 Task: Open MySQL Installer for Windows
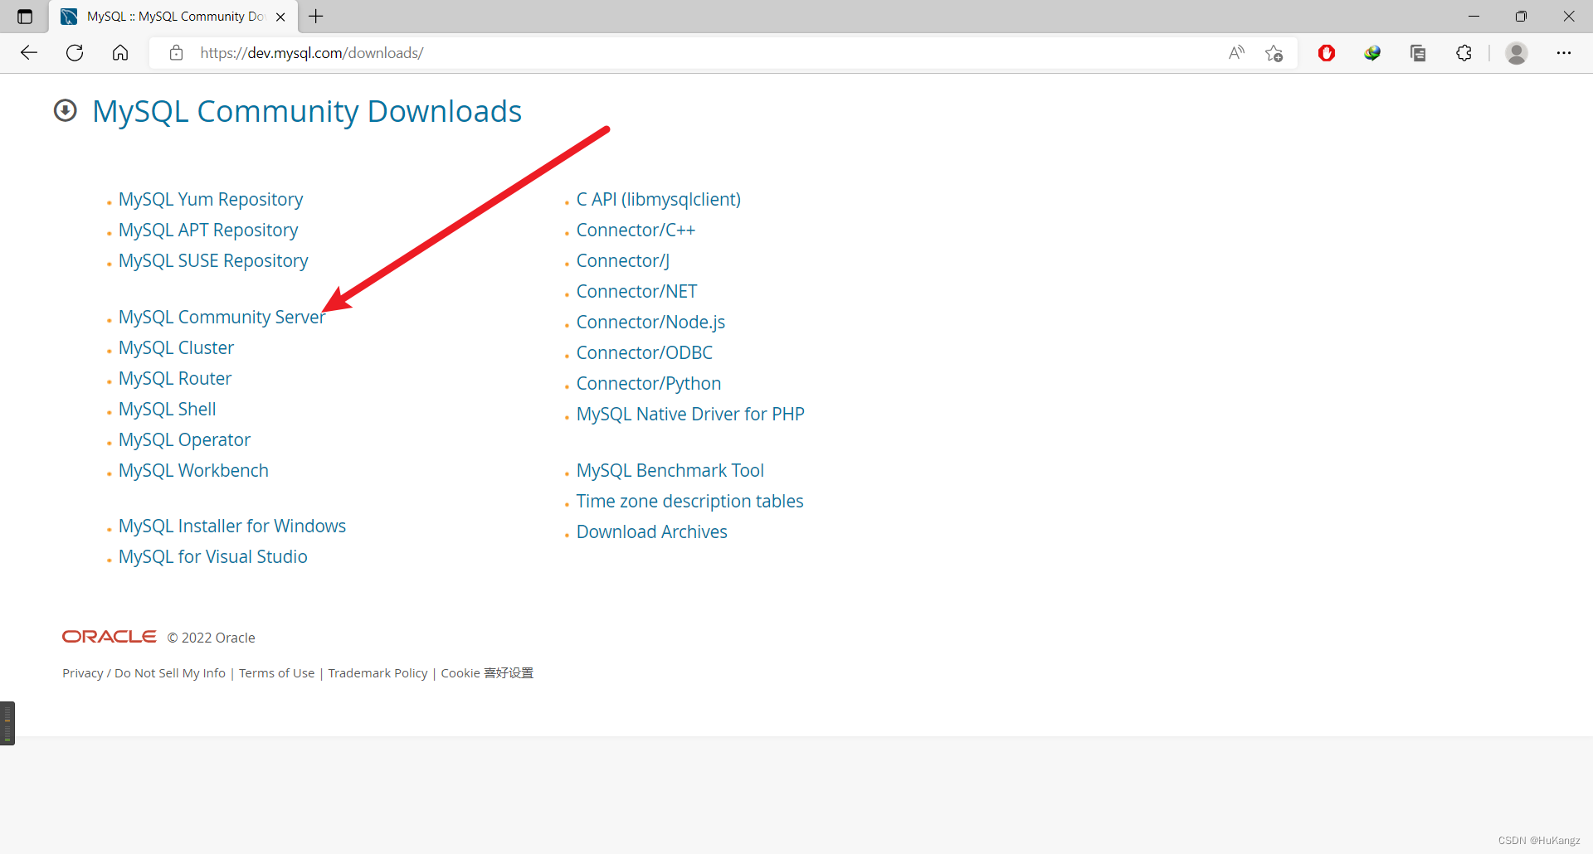pyautogui.click(x=232, y=526)
